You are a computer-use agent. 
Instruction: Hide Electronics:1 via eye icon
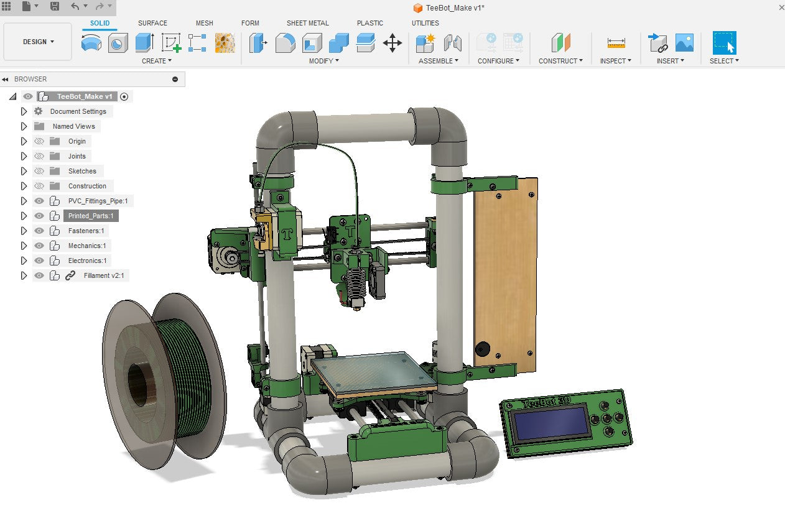(39, 261)
